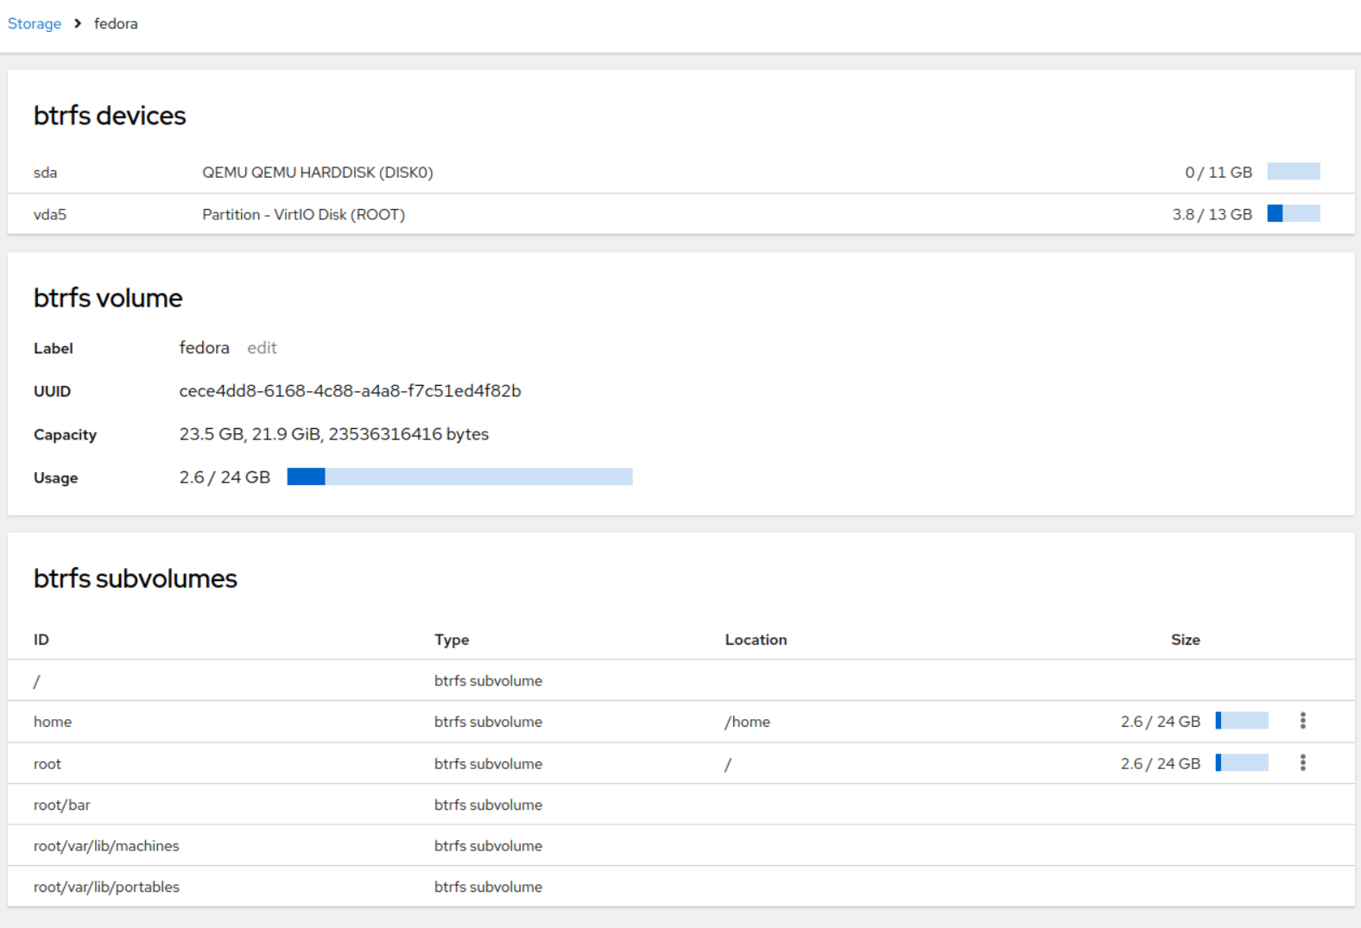Select the top-level / subvolume row
Viewport: 1361px width, 928px height.
[36, 681]
